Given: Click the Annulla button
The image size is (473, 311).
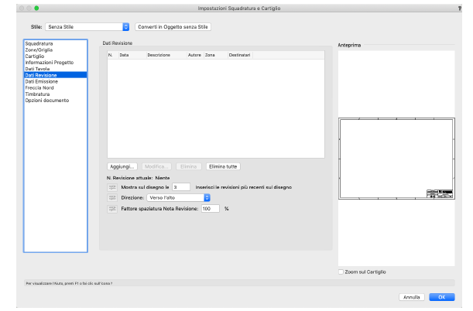Looking at the screenshot, I should click(x=412, y=297).
